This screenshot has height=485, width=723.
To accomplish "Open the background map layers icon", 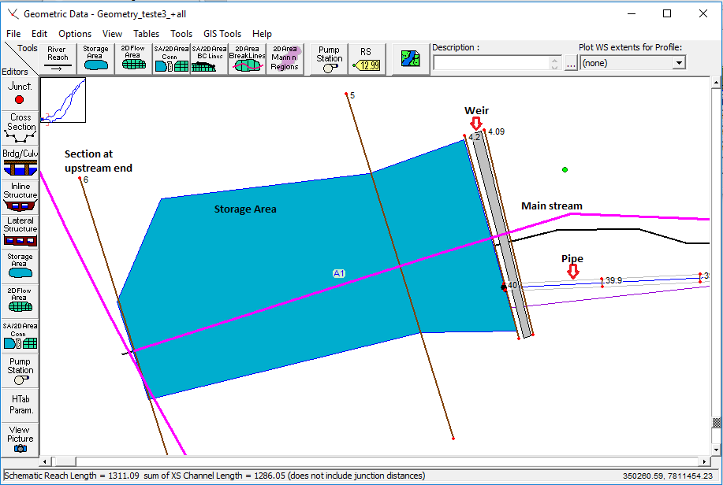I will click(410, 58).
